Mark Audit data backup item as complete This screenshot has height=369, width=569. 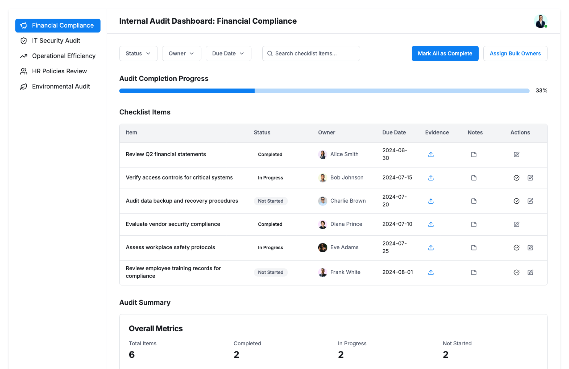516,201
